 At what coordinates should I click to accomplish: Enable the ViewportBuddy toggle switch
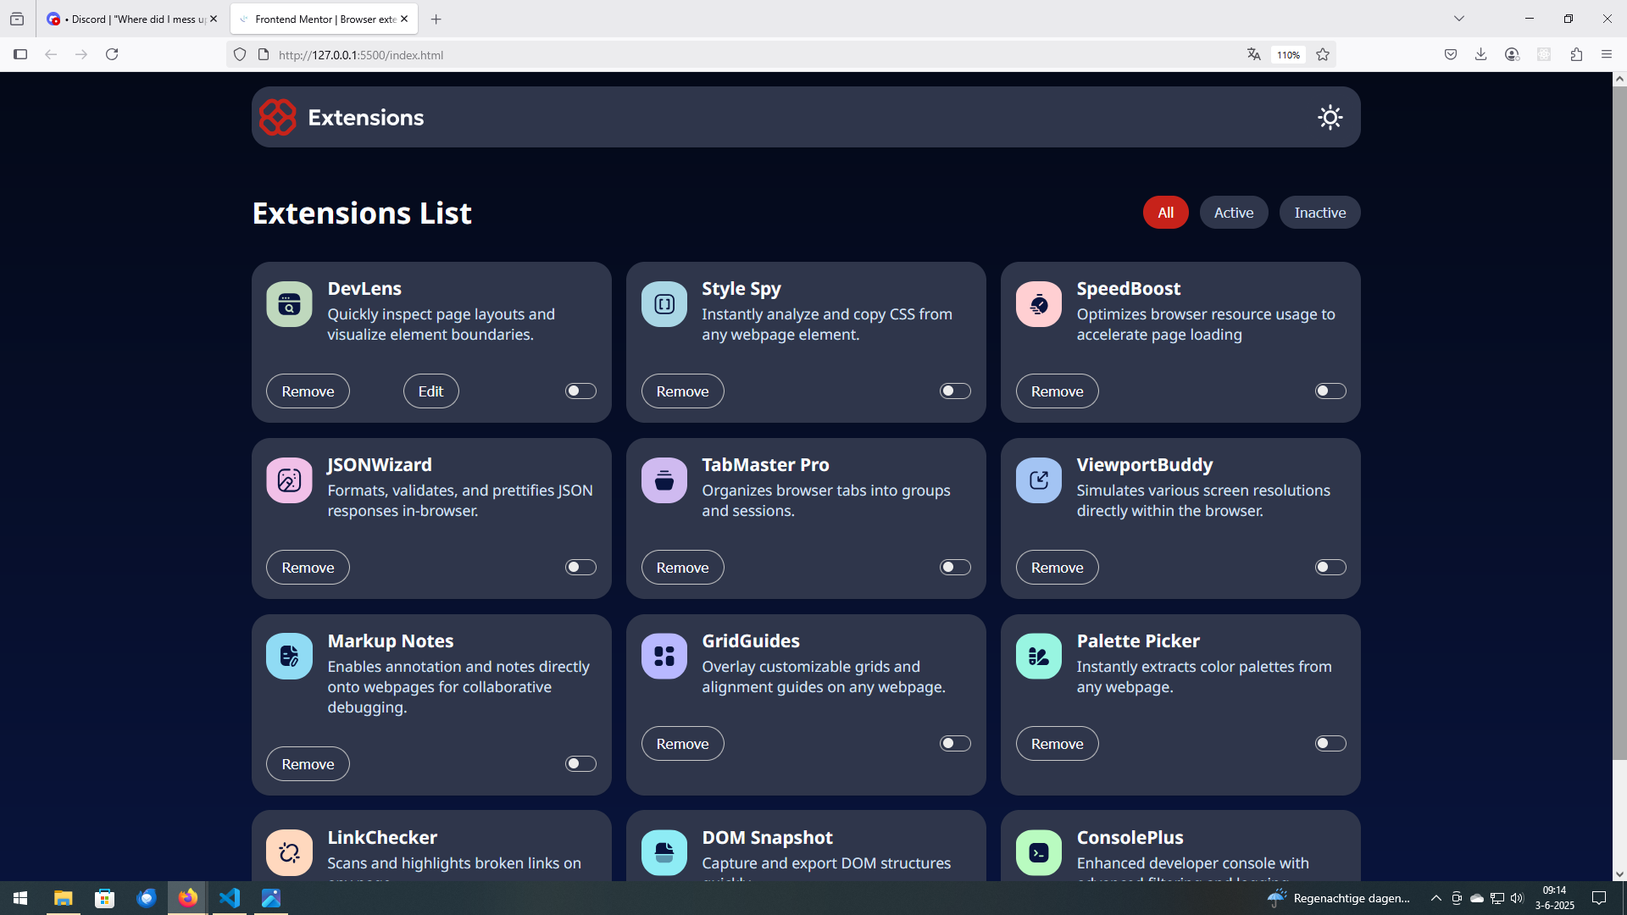click(x=1330, y=567)
